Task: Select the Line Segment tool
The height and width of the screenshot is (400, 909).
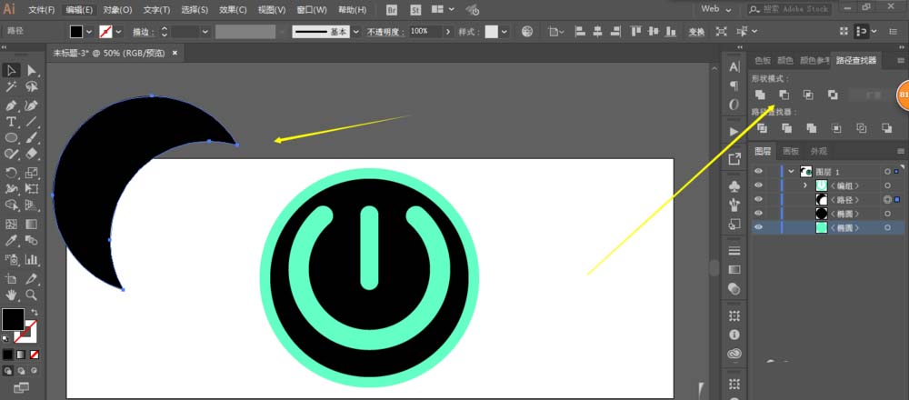Action: (31, 122)
